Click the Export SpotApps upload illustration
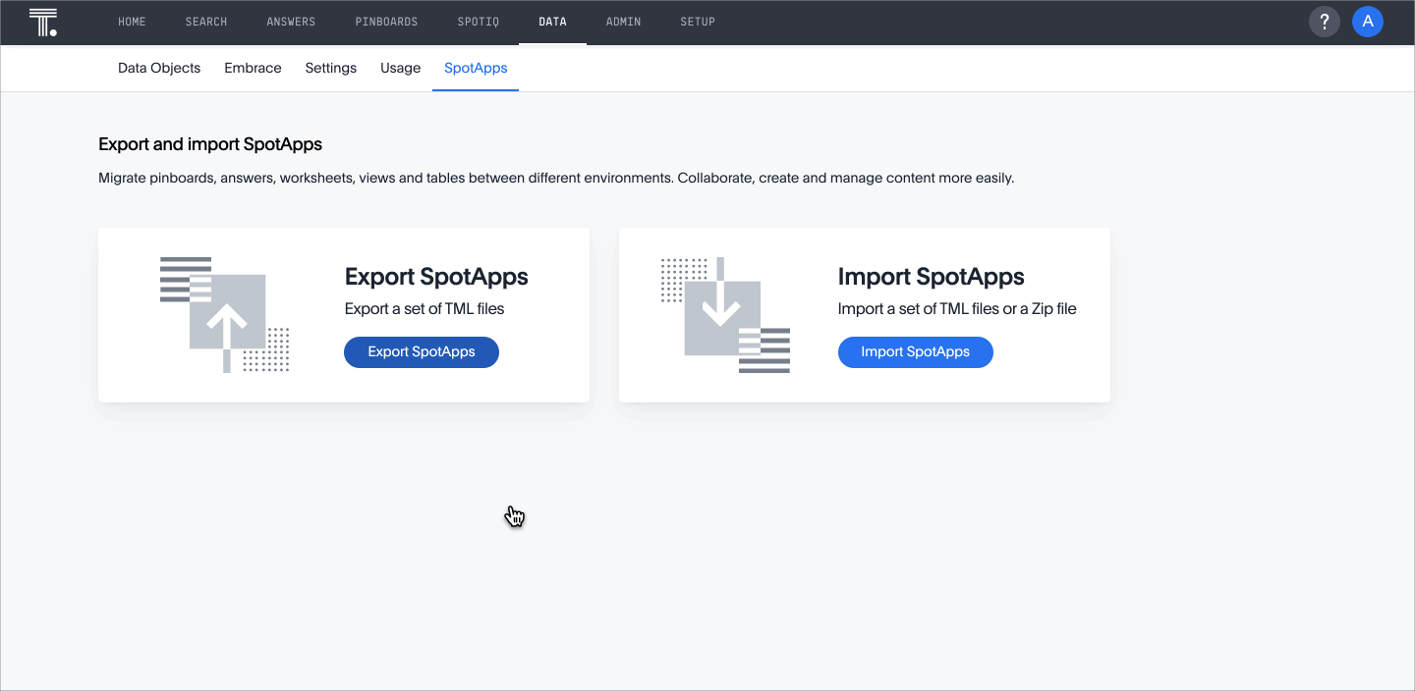The width and height of the screenshot is (1415, 691). tap(225, 315)
